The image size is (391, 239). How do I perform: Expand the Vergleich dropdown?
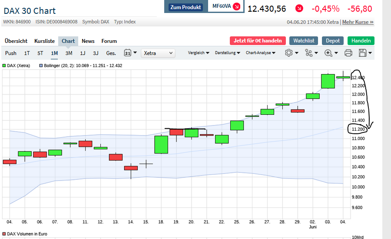click(x=199, y=53)
